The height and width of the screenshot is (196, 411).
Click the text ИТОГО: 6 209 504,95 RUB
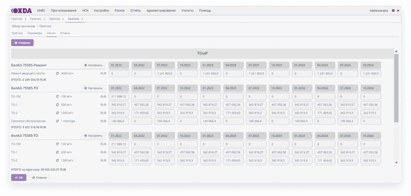[29, 80]
